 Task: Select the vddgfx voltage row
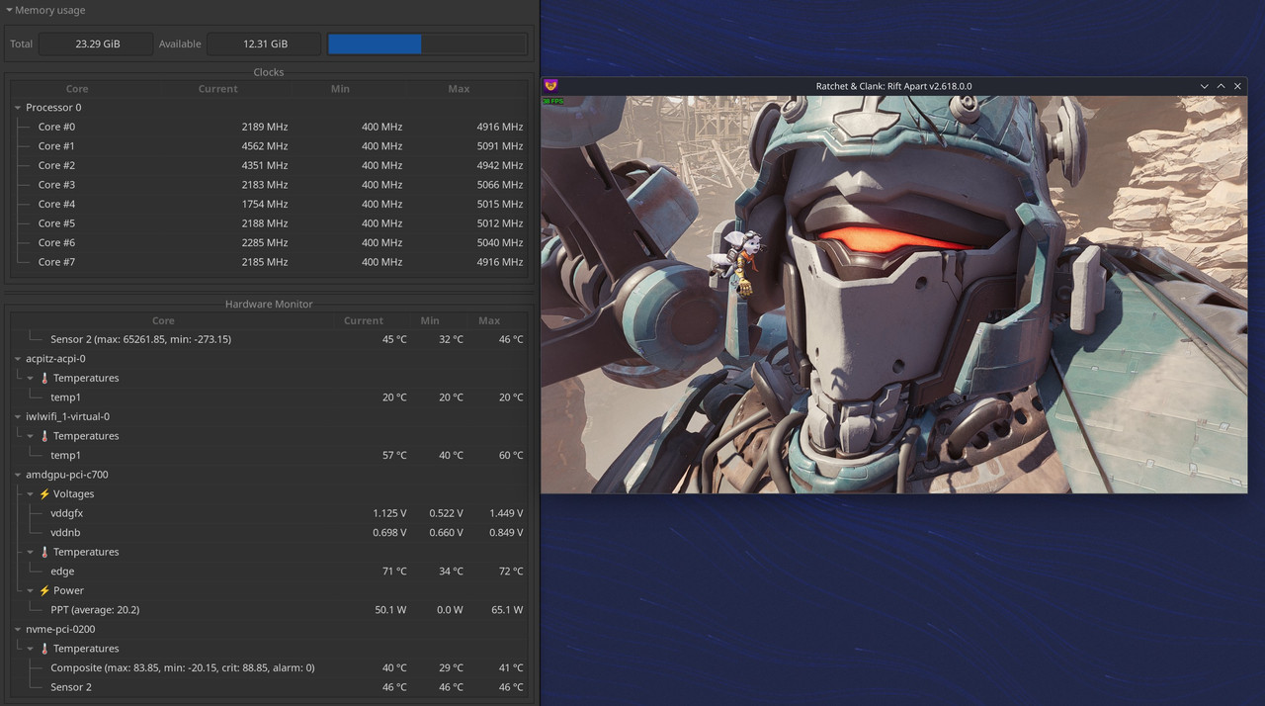pos(269,513)
